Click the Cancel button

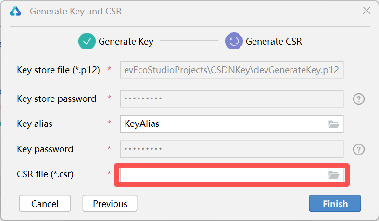click(x=45, y=203)
